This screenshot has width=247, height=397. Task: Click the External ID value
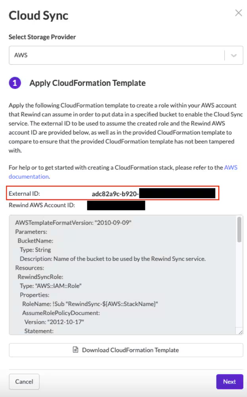coord(153,194)
